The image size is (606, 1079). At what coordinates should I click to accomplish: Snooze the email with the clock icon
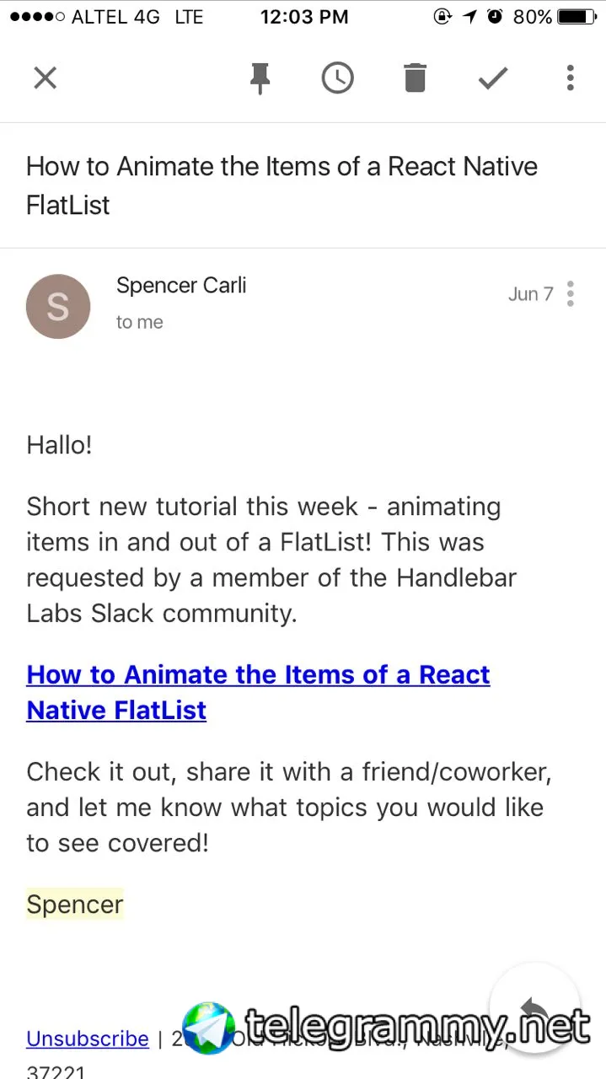pos(337,78)
